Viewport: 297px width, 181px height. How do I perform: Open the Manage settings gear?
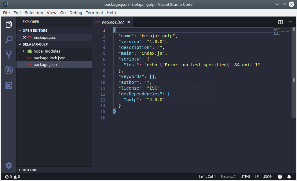9,165
